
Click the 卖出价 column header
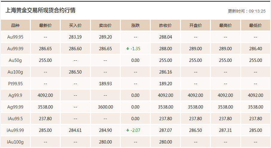105,25
